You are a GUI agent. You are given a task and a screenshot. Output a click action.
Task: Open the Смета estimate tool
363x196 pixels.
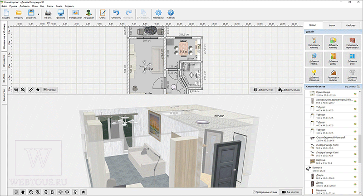point(103,14)
